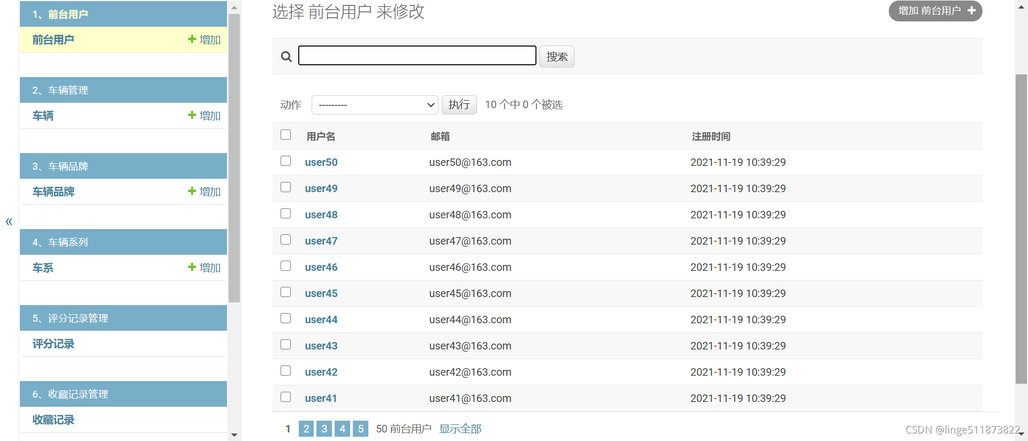Open the user47 record link

321,241
